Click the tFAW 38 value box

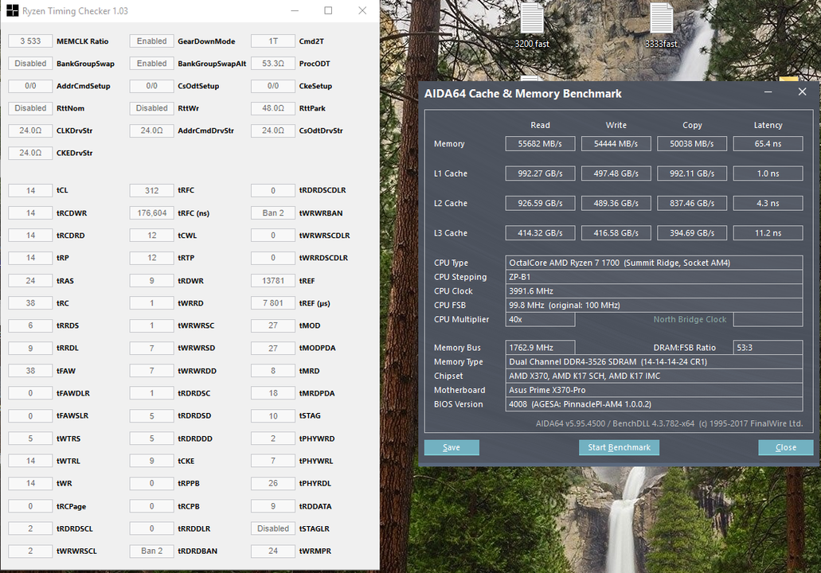30,371
